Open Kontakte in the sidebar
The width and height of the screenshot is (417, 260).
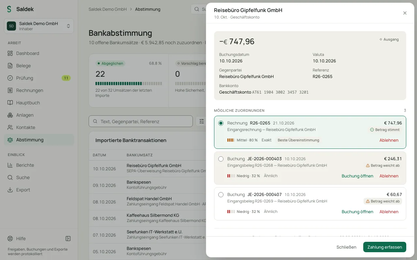tap(39, 127)
